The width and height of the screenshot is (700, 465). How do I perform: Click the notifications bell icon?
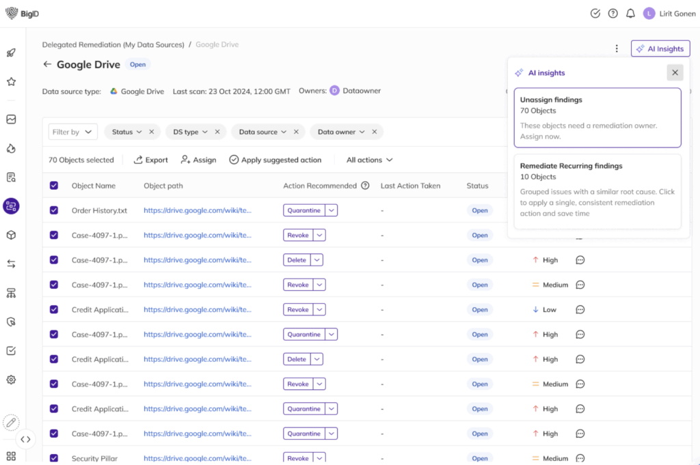coord(630,13)
